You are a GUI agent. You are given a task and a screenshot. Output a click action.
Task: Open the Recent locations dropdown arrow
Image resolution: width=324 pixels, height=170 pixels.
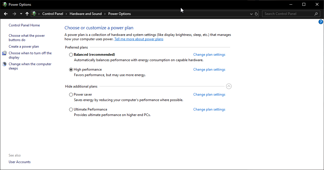coord(21,14)
